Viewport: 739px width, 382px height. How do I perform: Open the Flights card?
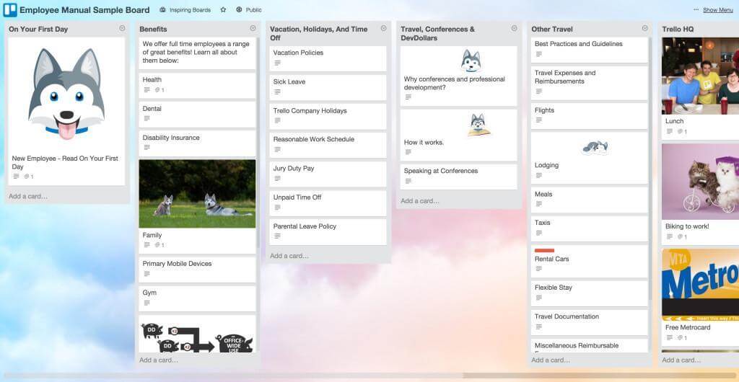coord(589,116)
